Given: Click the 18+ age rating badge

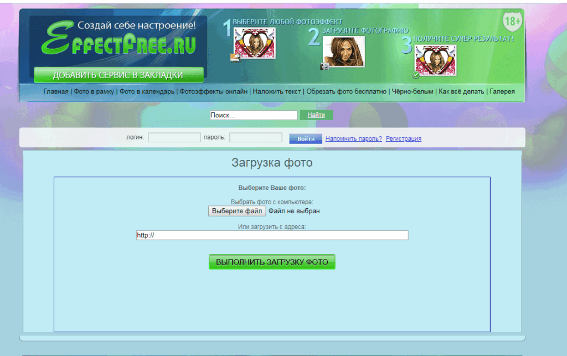Looking at the screenshot, I should click(x=512, y=22).
